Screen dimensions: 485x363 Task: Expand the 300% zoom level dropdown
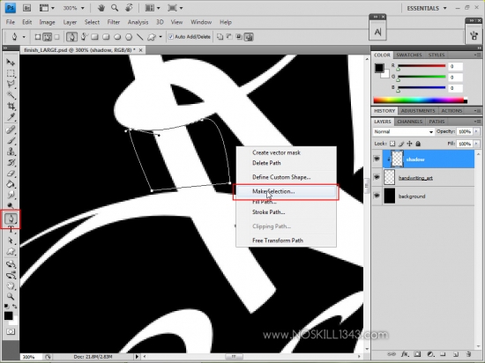(x=73, y=8)
